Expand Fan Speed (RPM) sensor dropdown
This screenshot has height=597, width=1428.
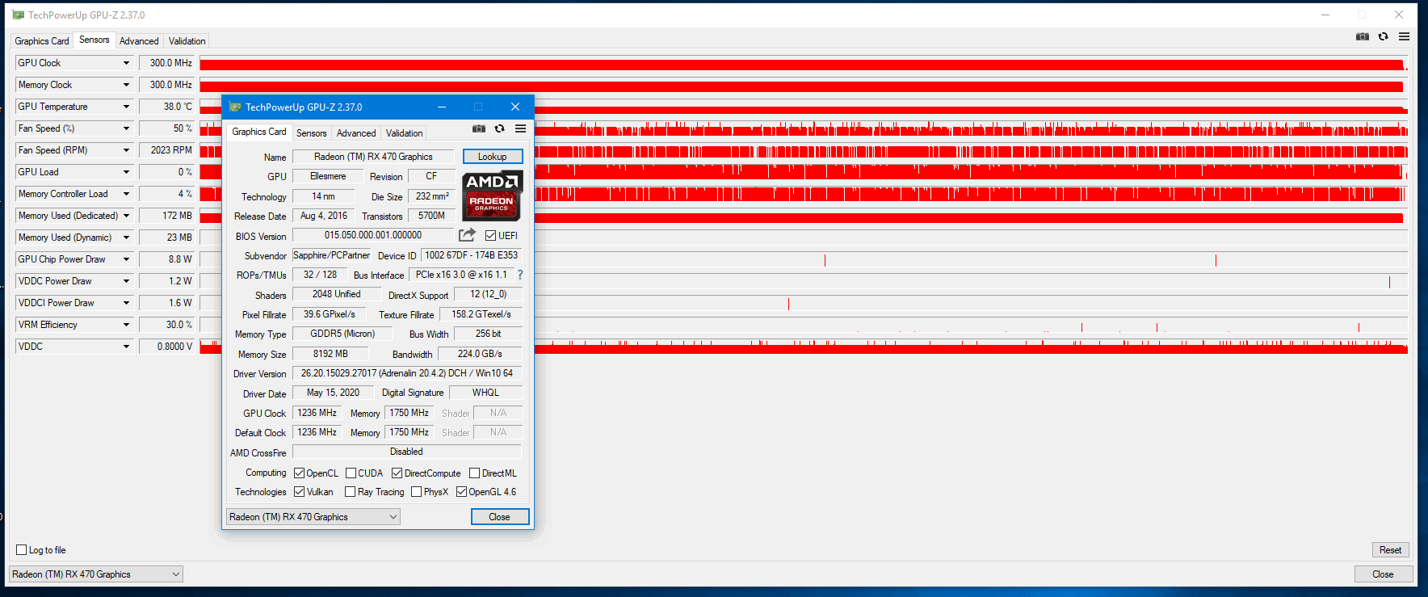pos(126,150)
